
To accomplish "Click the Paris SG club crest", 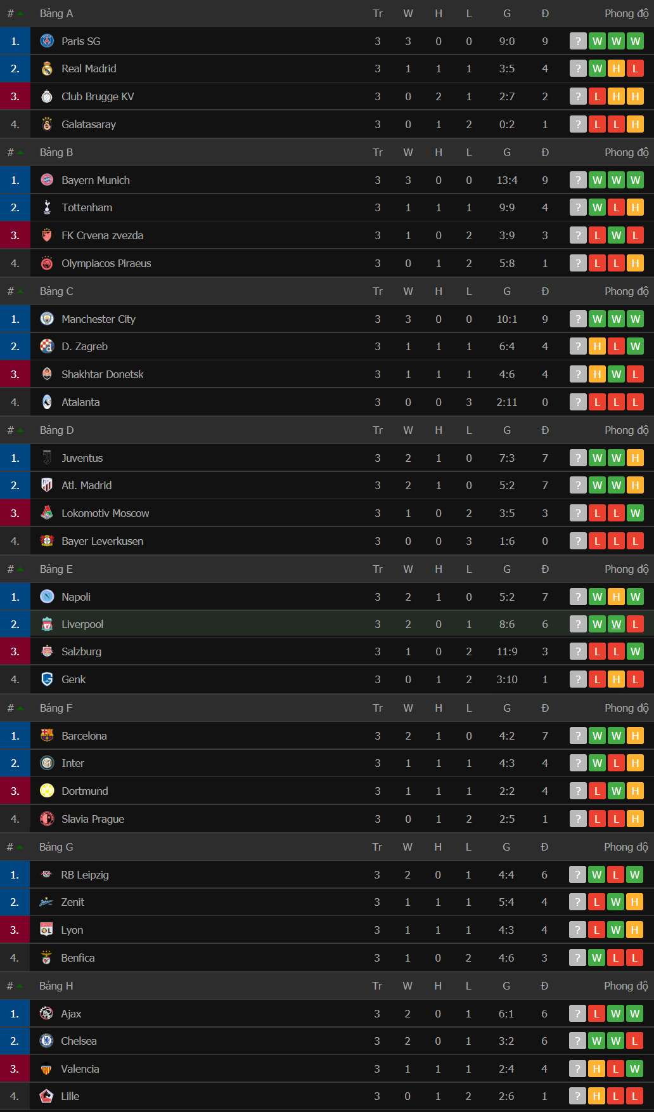I will tap(47, 41).
